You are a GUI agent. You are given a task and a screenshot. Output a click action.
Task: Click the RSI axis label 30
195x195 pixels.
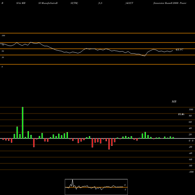(3, 57)
